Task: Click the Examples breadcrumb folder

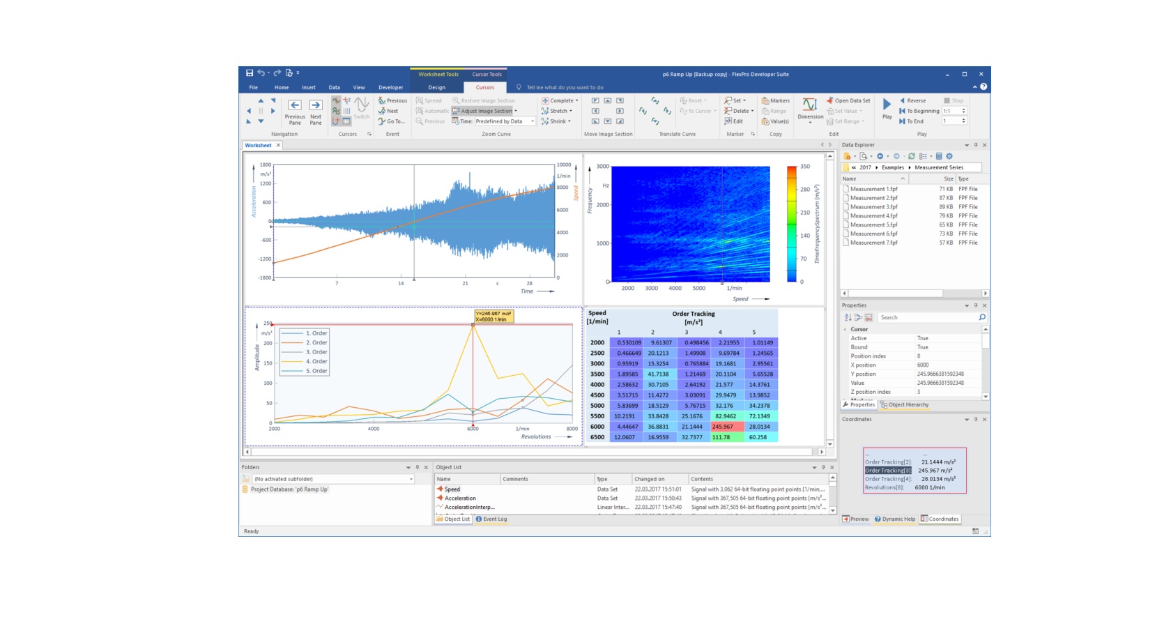Action: (892, 167)
